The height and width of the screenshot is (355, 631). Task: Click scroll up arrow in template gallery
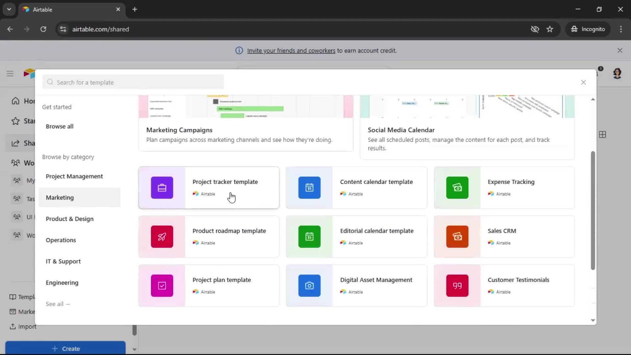click(593, 99)
